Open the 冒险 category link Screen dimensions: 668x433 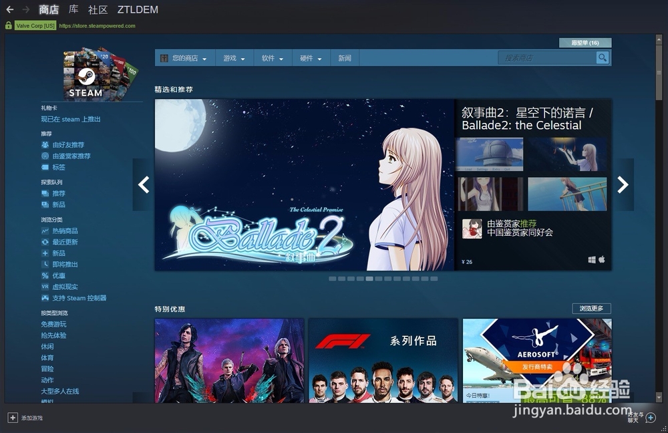coord(47,369)
